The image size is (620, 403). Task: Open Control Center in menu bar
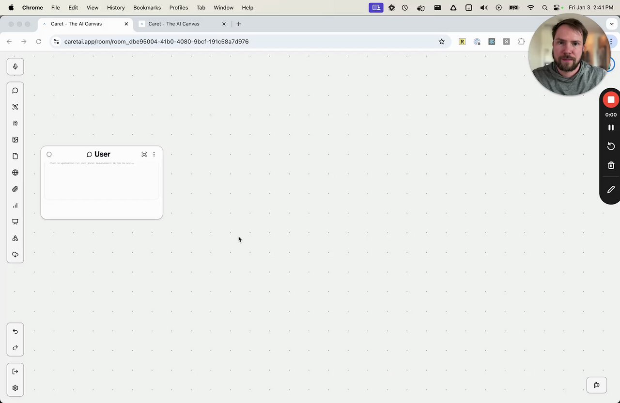(x=558, y=8)
